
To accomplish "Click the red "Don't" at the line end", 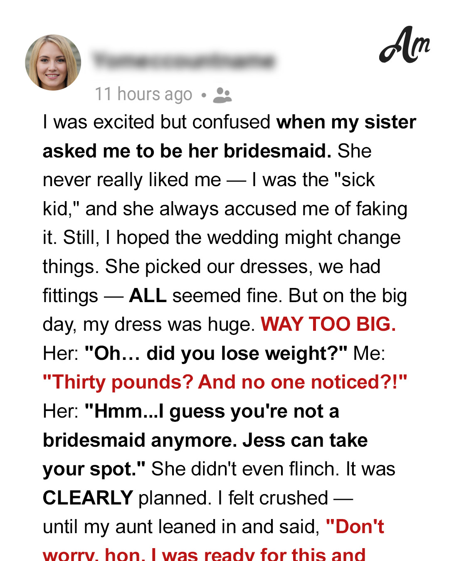I will (x=355, y=527).
